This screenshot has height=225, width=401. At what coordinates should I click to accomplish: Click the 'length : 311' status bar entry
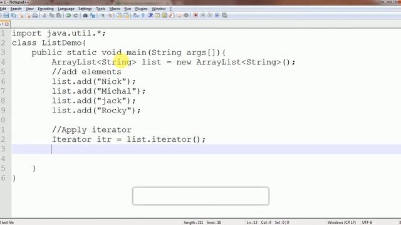(194, 222)
